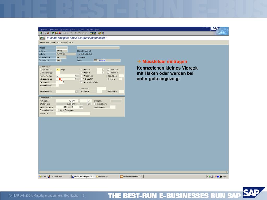Click the Customize Local Layout icon
This screenshot has width=267, height=200.
[103, 33]
